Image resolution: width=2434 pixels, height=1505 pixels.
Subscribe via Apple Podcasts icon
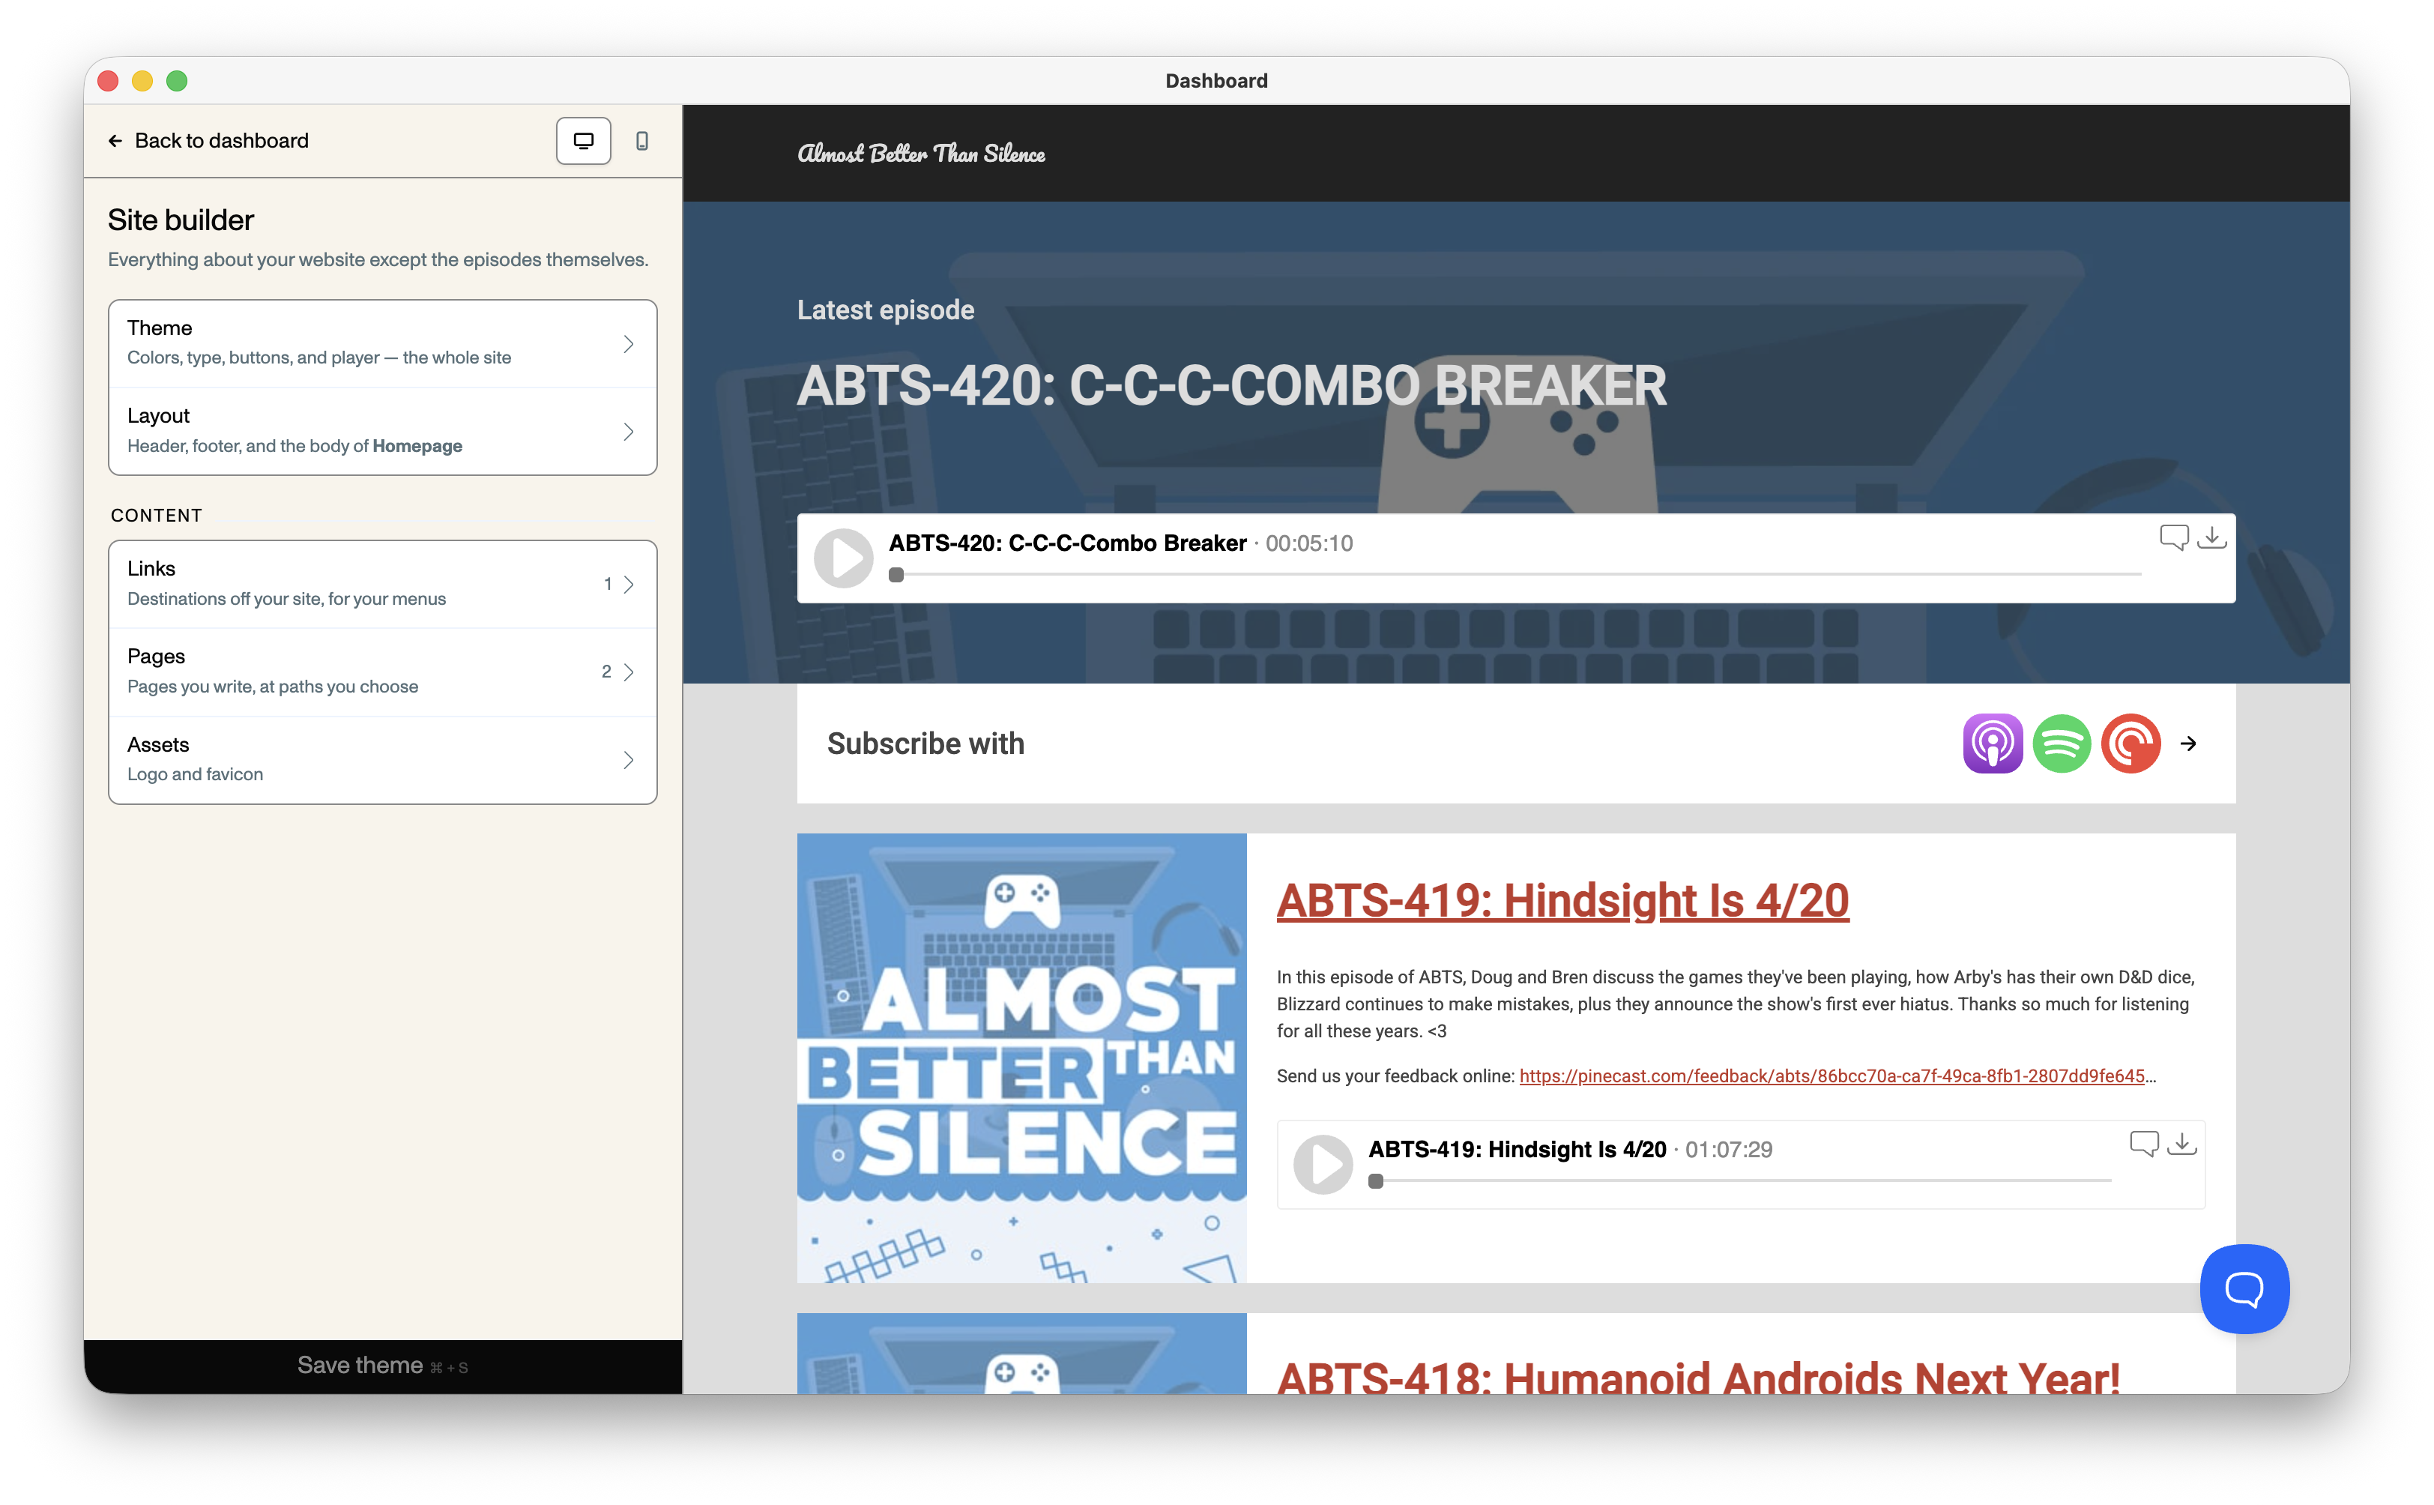point(1992,743)
